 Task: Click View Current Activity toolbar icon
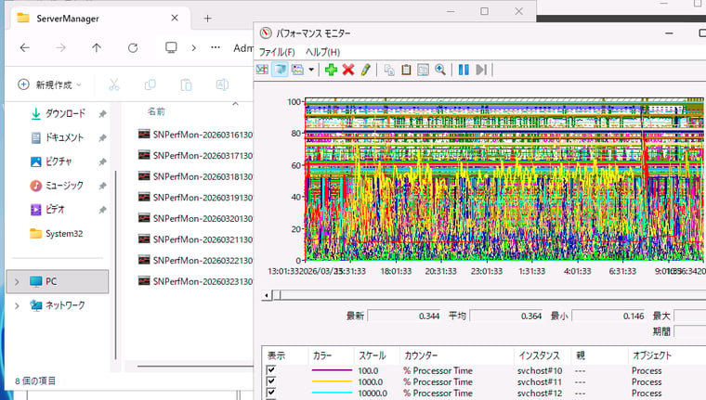(x=262, y=70)
